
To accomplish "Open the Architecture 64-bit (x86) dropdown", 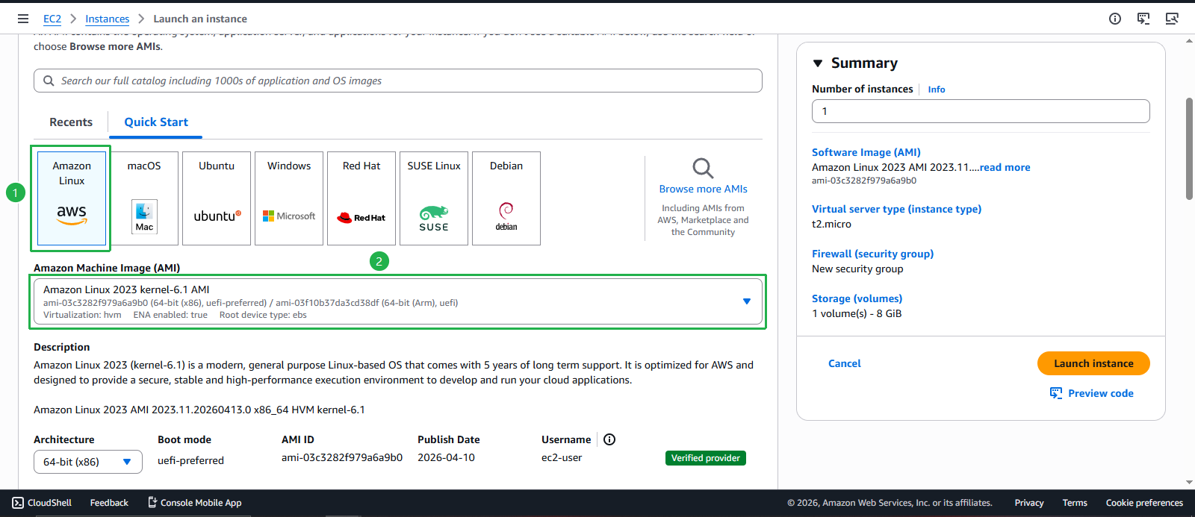I will click(88, 462).
